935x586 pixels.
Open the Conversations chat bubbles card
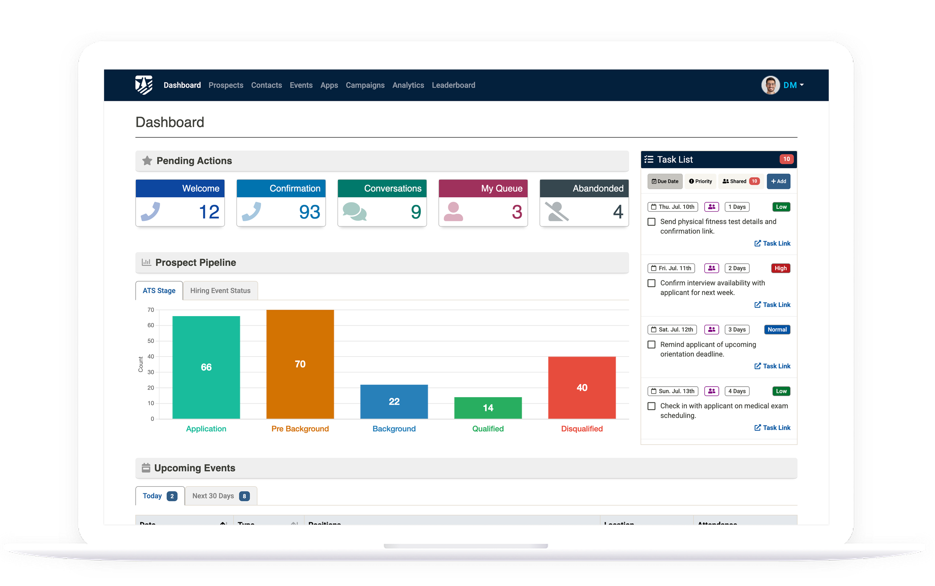pyautogui.click(x=355, y=212)
